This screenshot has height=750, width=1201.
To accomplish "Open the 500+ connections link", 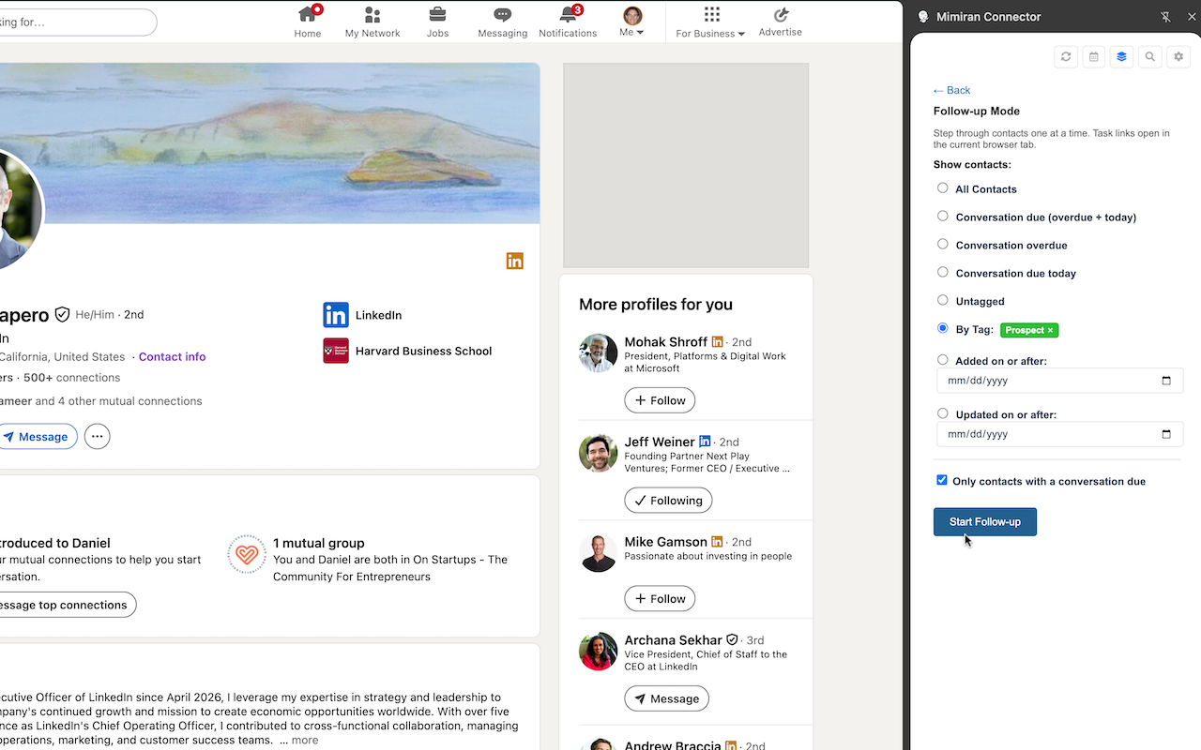I will (x=72, y=378).
